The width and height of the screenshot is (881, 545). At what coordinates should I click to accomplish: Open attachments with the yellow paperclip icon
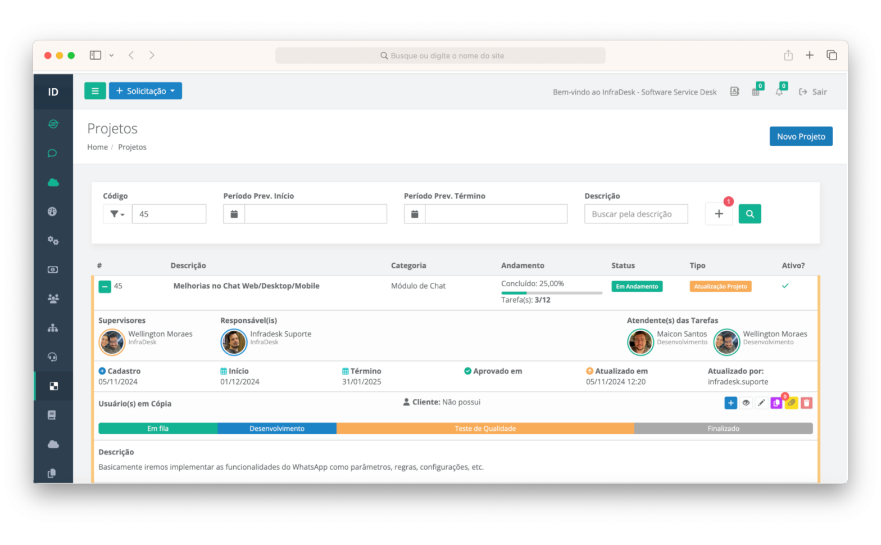tap(791, 403)
